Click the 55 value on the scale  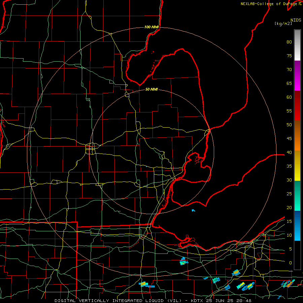(289, 111)
